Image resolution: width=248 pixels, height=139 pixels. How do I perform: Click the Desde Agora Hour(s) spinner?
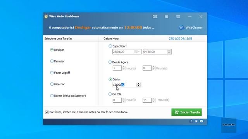(124, 68)
